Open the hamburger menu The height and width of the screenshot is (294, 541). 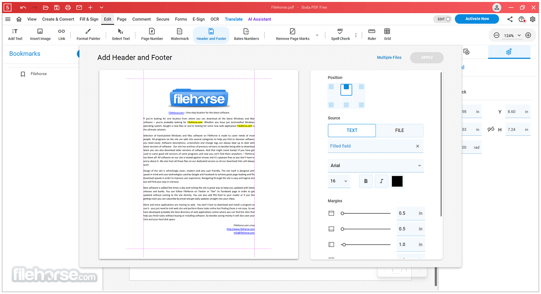[x=8, y=19]
